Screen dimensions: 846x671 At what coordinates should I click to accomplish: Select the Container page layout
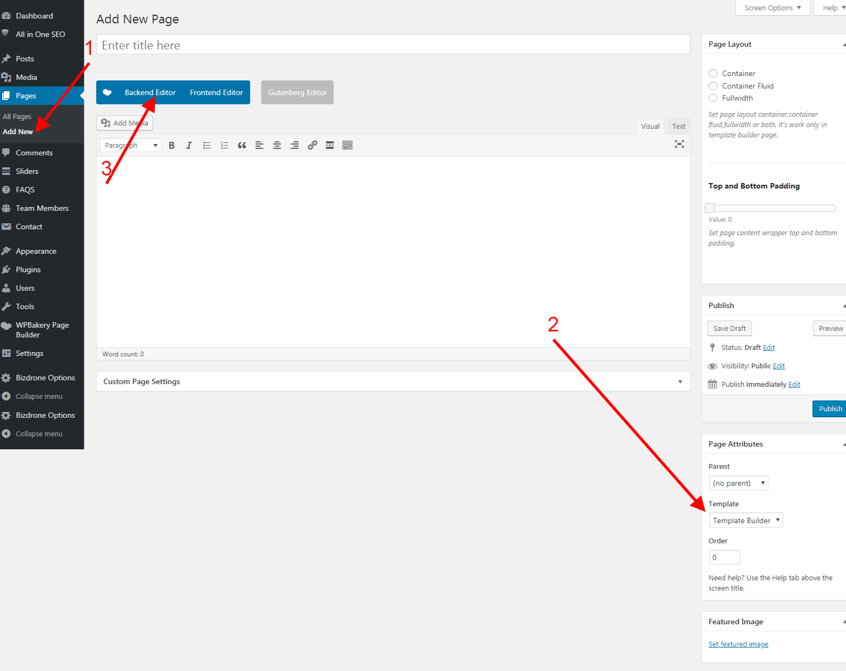pos(713,73)
